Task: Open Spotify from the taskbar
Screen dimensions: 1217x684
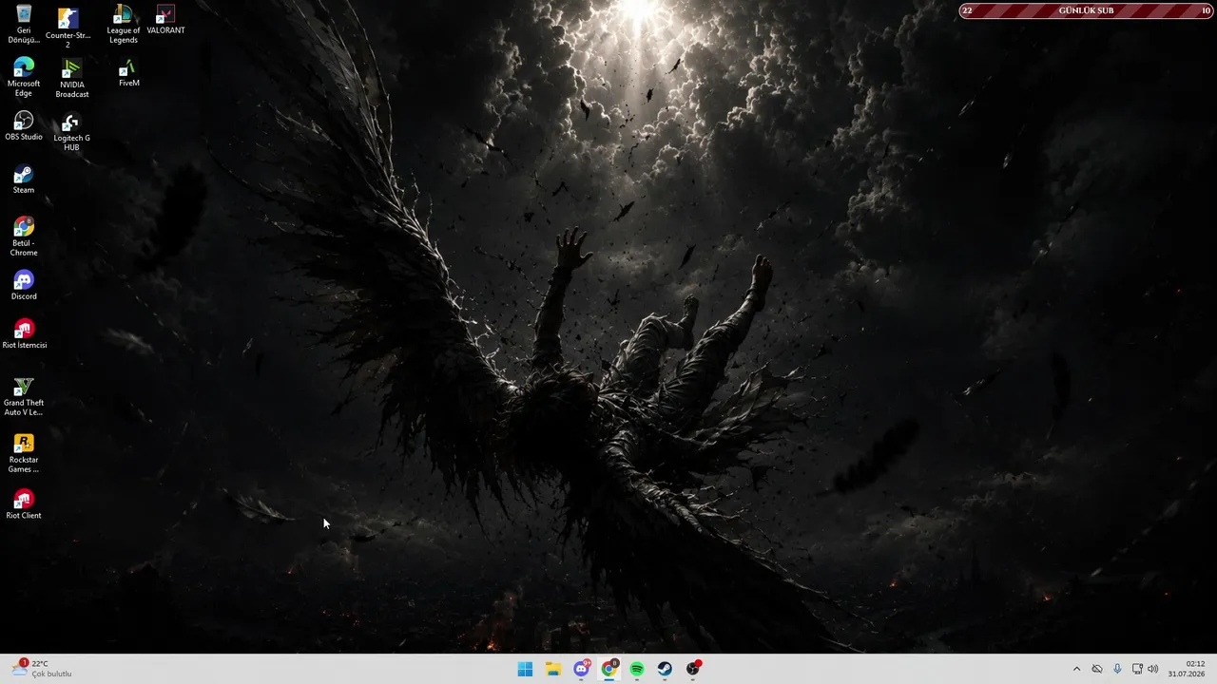Action: (x=637, y=669)
